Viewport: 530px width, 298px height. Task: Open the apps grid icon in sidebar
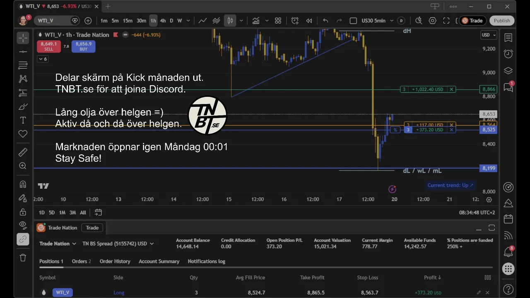pos(508,268)
